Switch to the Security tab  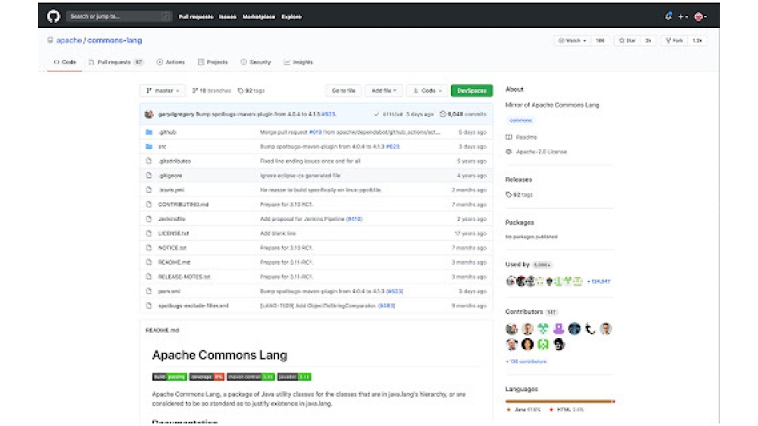point(255,62)
